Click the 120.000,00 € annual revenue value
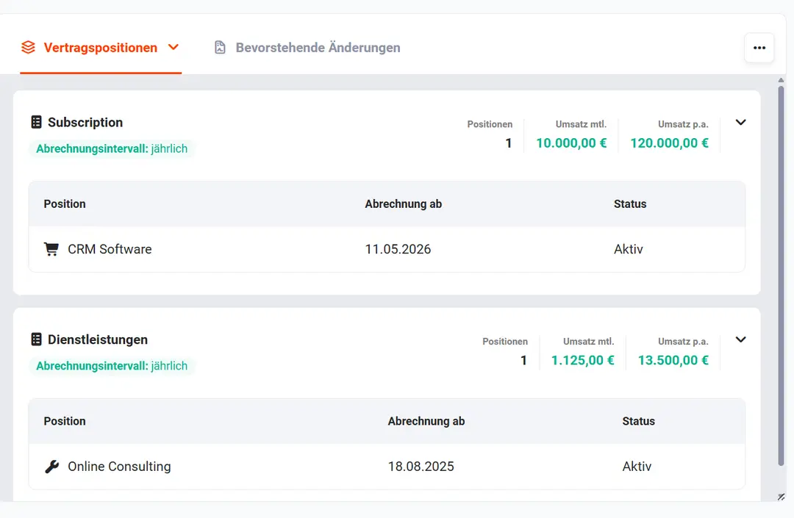 (x=670, y=143)
